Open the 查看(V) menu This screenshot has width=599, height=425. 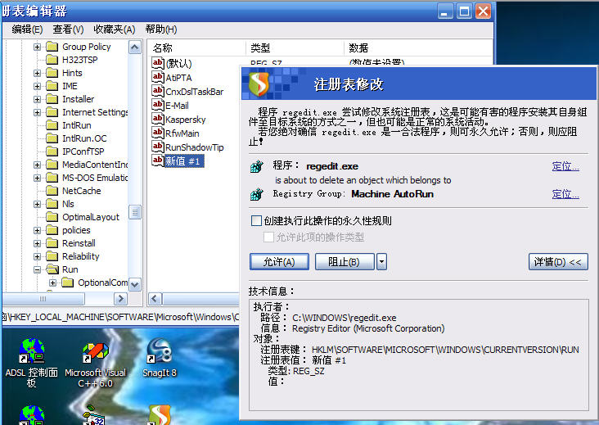(x=68, y=29)
